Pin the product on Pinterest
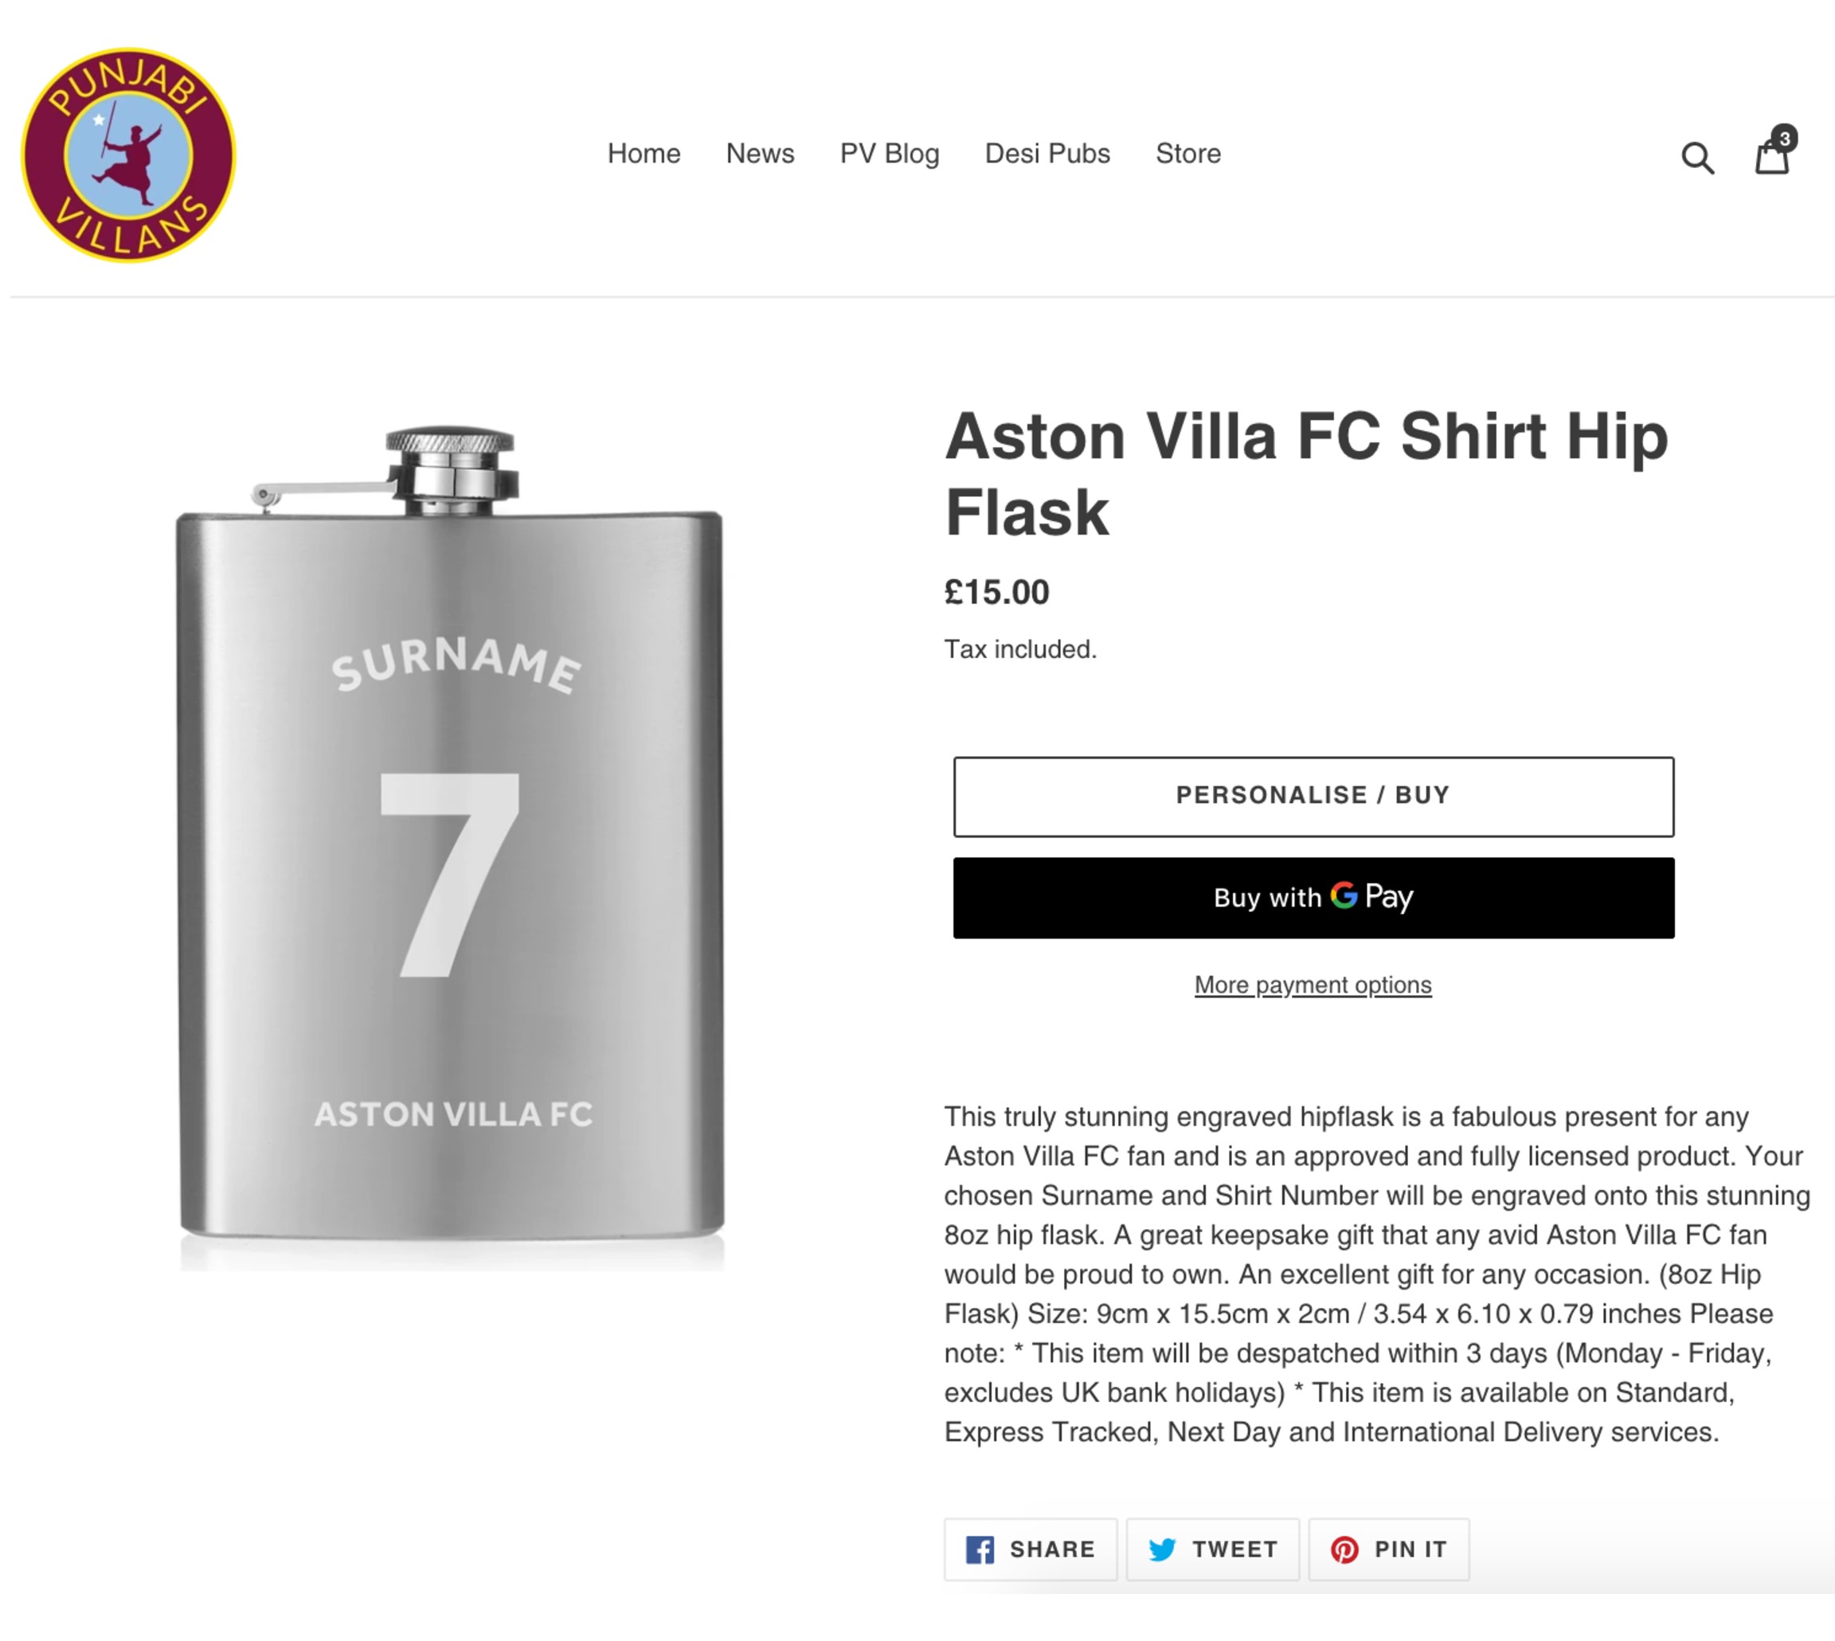 click(1388, 1549)
